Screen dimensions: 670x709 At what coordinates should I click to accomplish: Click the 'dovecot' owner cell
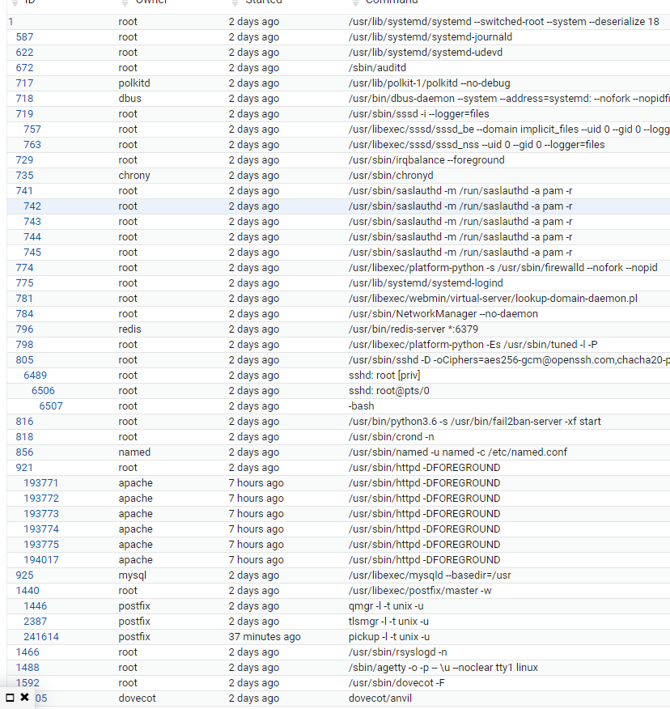(x=137, y=698)
